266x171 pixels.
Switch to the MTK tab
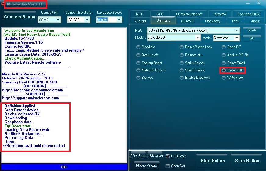click(x=139, y=14)
